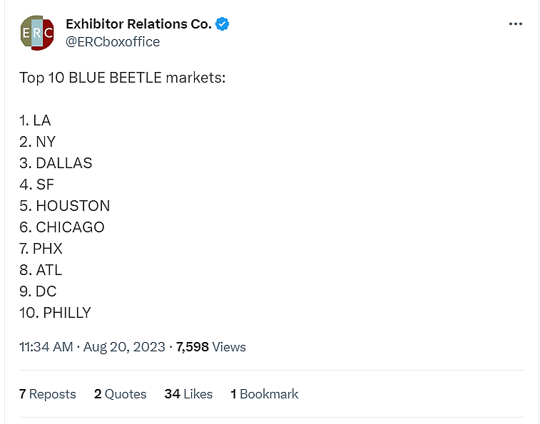Click the "7. PHX" line
This screenshot has width=540, height=424.
click(x=41, y=249)
